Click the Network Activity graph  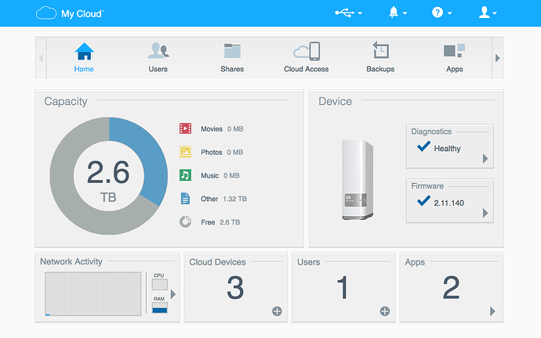pyautogui.click(x=93, y=293)
